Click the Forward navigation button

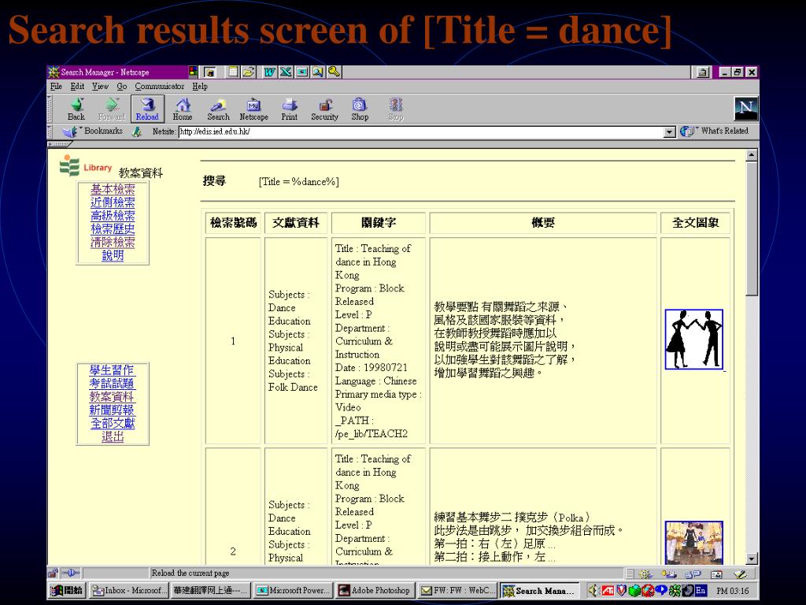coord(112,109)
